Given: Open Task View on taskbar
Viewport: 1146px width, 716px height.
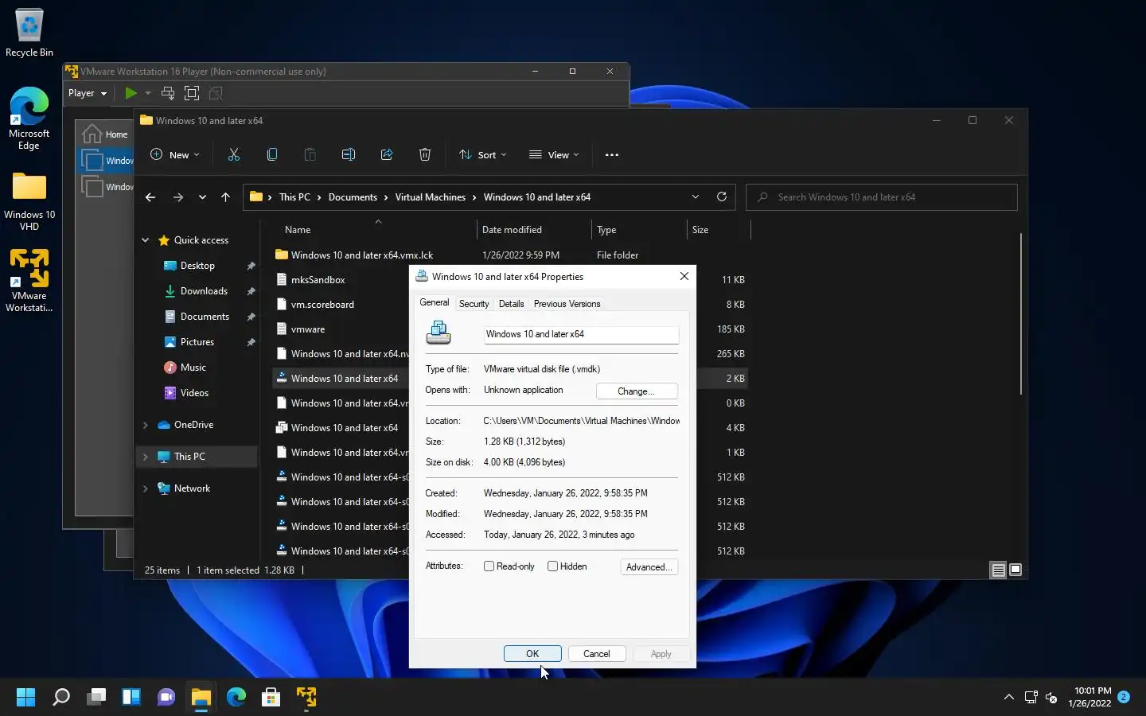Looking at the screenshot, I should (96, 698).
